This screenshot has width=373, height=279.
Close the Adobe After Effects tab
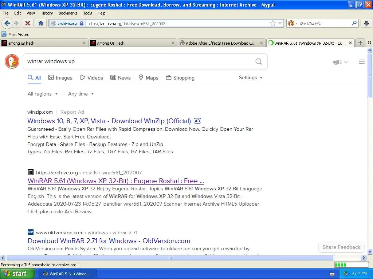pos(262,43)
